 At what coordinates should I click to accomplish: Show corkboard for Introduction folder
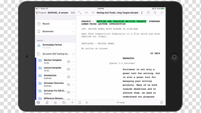(69, 77)
